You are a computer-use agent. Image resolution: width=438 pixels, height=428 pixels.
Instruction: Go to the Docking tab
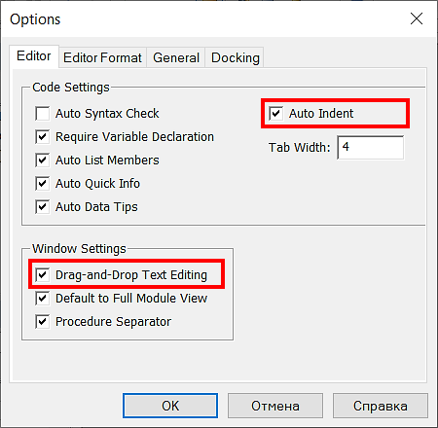pos(235,57)
